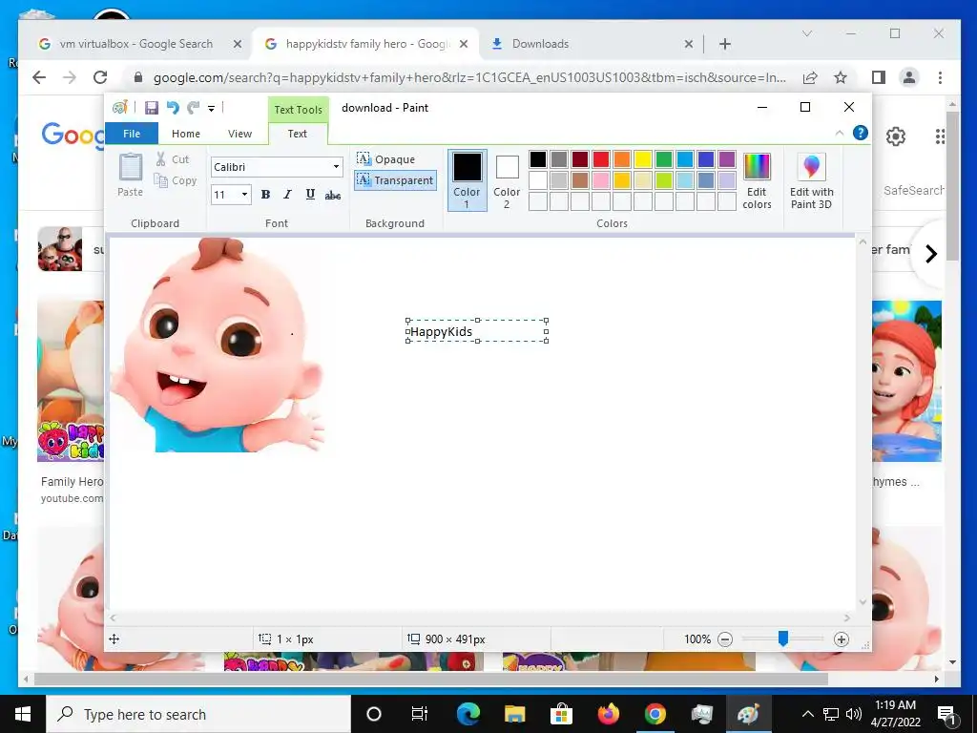Toggle Bold text formatting

coord(265,195)
